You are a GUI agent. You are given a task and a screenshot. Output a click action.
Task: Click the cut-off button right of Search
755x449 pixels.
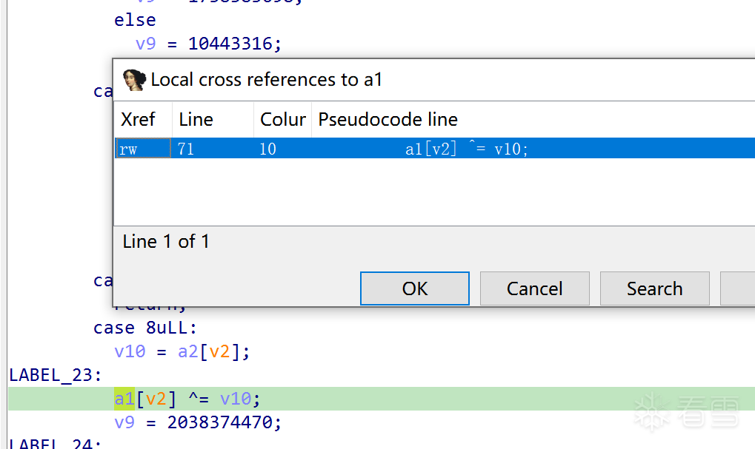738,288
